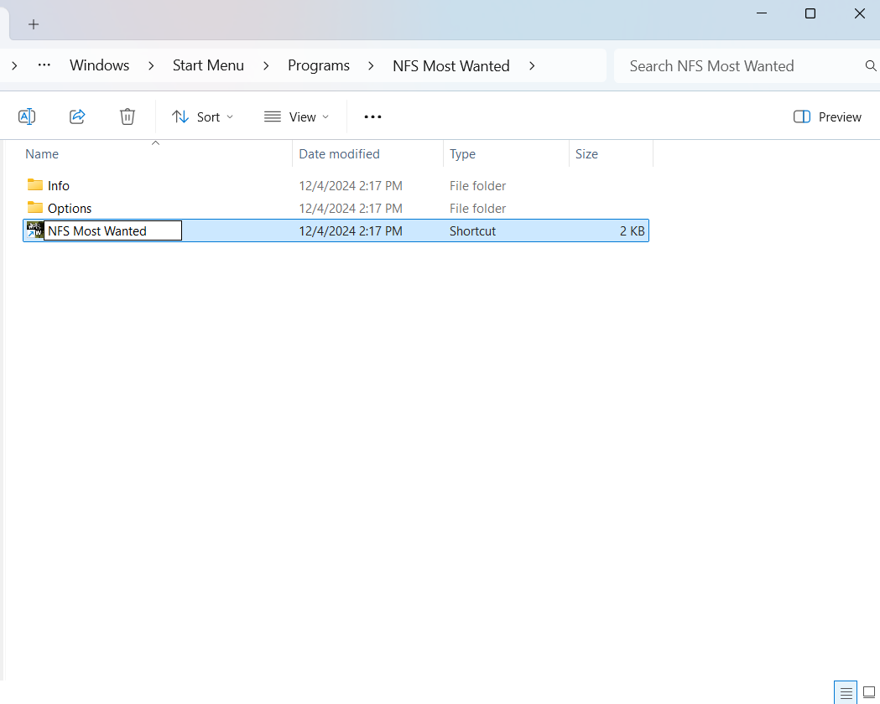880x704 pixels.
Task: Add a new tab with plus button
Action: (34, 24)
